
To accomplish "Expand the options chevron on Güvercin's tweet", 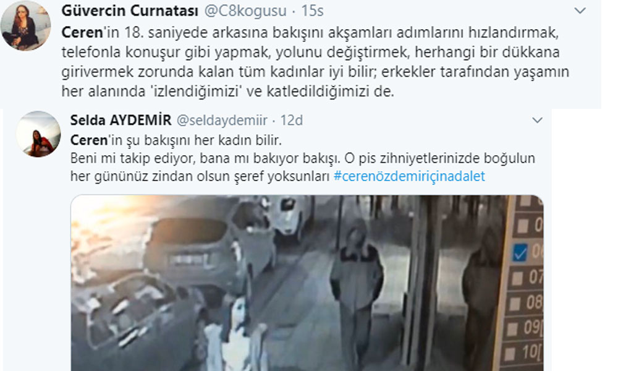I will pyautogui.click(x=580, y=11).
